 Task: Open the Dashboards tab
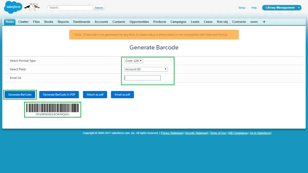coord(82,22)
